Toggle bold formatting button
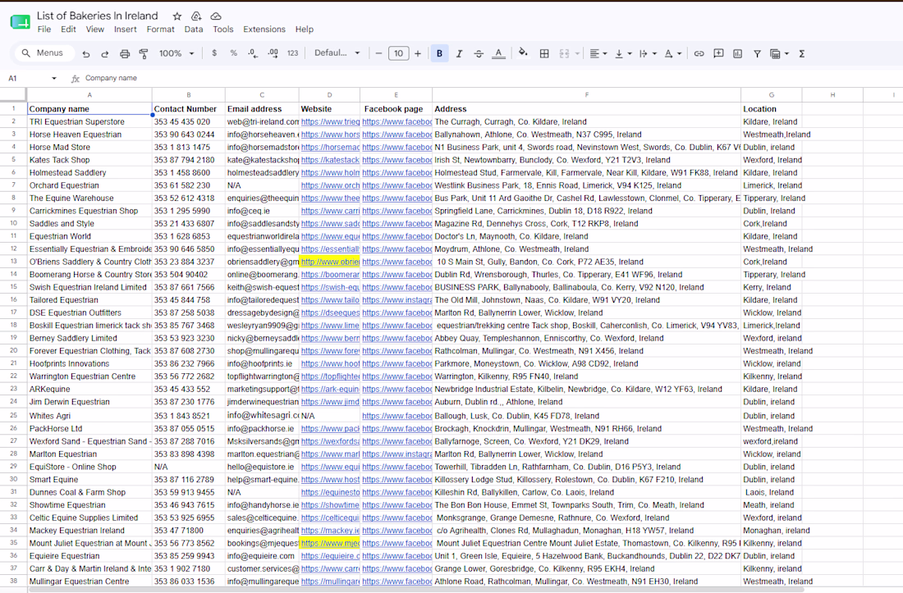 point(439,53)
